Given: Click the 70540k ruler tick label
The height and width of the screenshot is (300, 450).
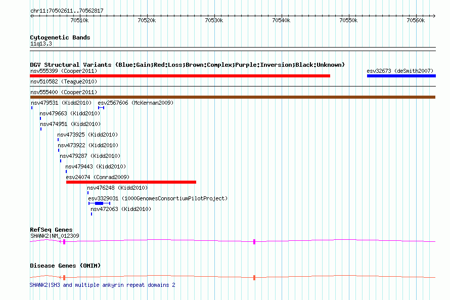Looking at the screenshot, I should point(281,20).
